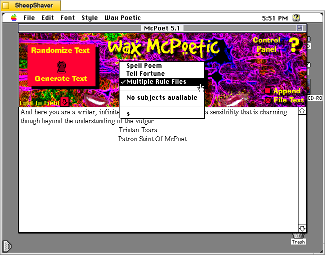
Task: Open the File menu
Action: pos(29,18)
